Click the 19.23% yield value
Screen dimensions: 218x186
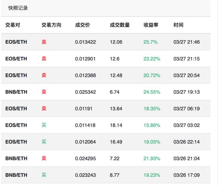tap(152, 175)
